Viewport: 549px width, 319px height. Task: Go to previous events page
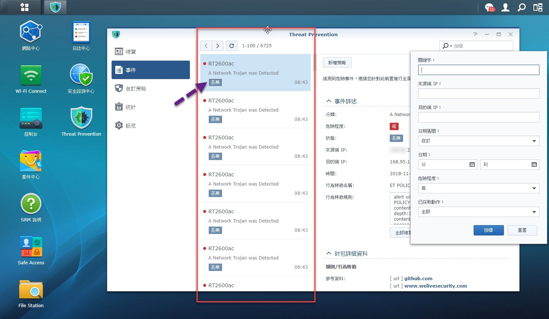[x=206, y=46]
